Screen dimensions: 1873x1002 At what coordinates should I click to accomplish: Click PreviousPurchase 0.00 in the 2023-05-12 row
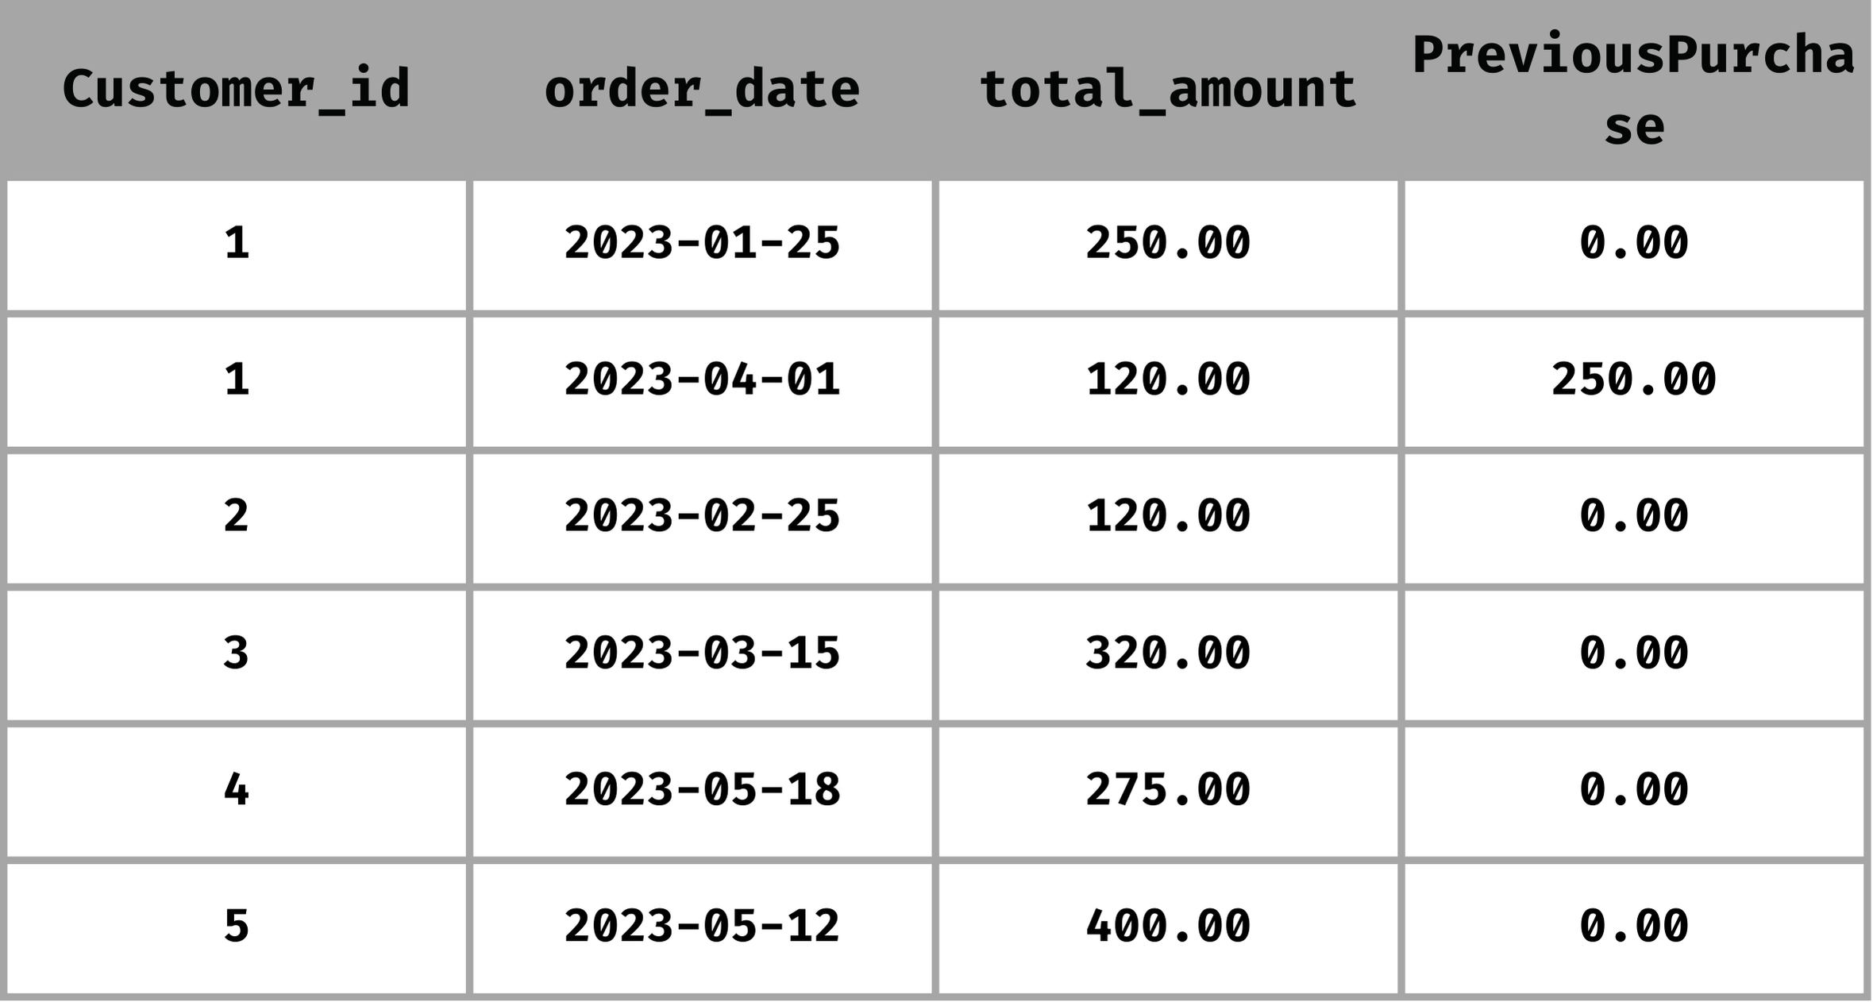click(1633, 927)
